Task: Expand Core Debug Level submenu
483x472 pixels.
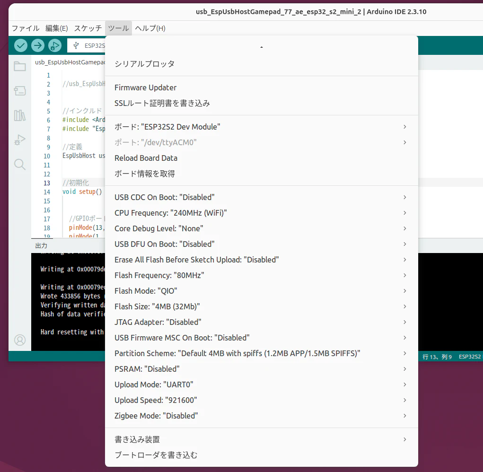Action: pyautogui.click(x=261, y=228)
